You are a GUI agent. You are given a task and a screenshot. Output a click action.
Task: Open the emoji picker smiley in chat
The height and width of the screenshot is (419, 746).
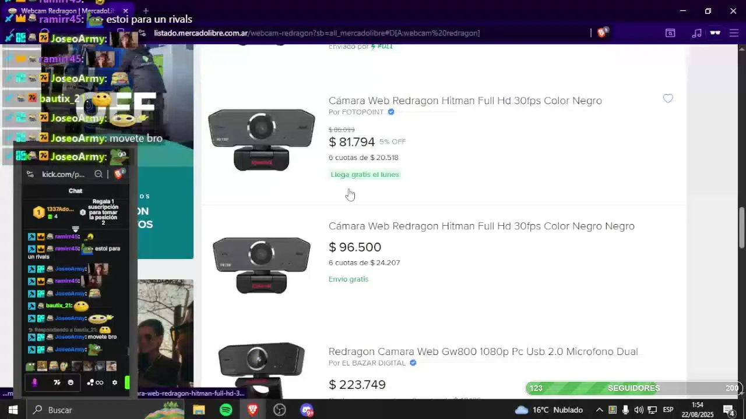(x=71, y=382)
